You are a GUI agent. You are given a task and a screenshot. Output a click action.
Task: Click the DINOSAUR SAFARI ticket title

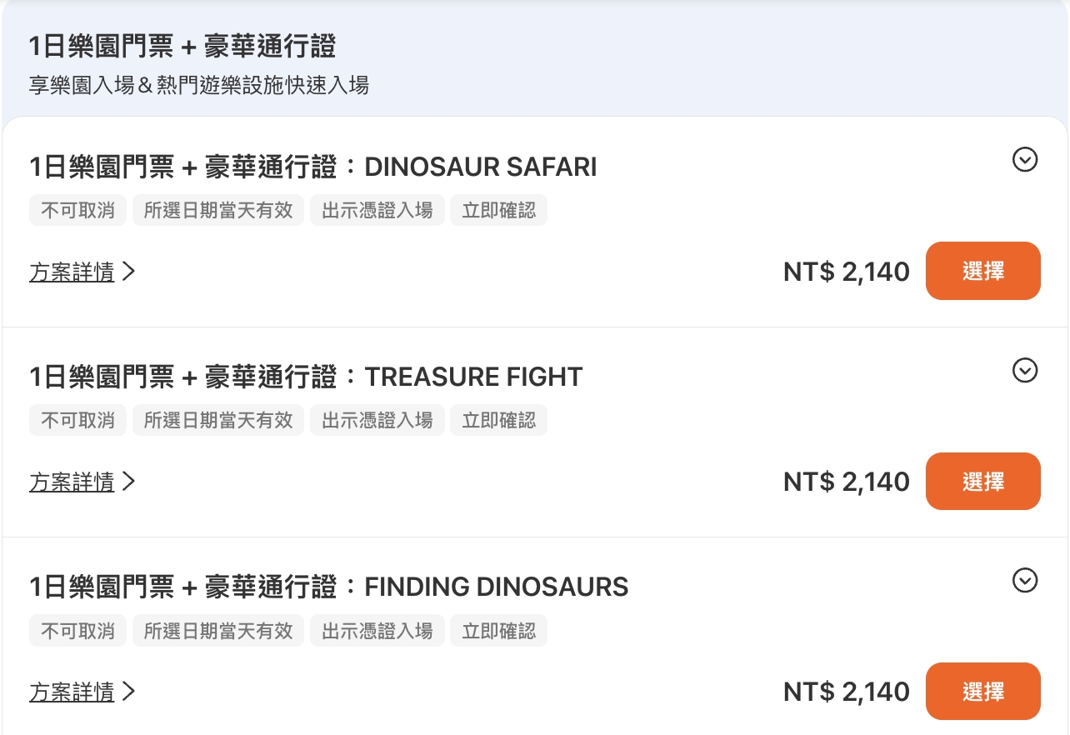[312, 167]
